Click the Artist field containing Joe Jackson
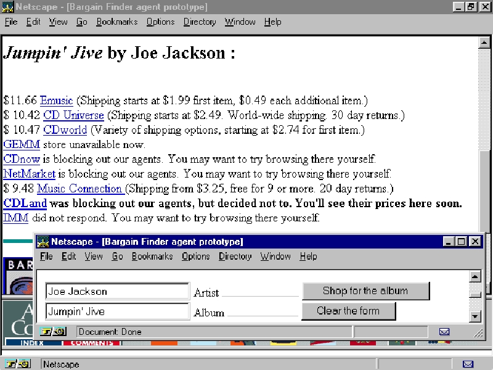493x370 pixels. (117, 291)
